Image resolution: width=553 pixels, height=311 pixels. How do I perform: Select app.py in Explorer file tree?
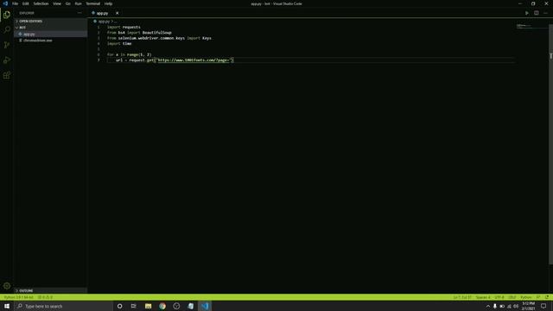click(x=50, y=35)
